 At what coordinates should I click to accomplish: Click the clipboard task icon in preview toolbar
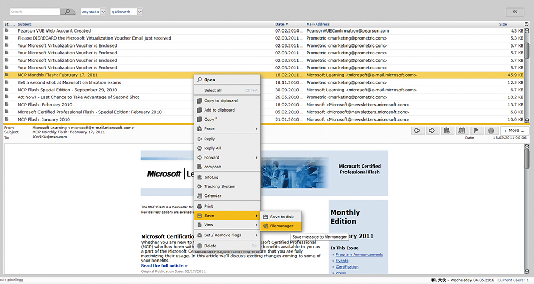pos(446,130)
